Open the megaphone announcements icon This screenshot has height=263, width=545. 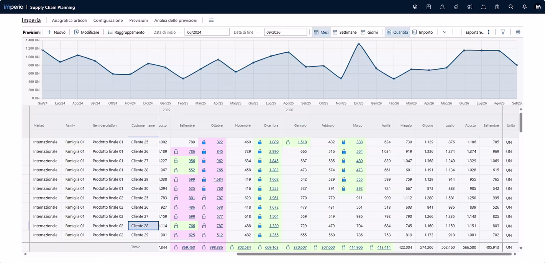tap(470, 7)
